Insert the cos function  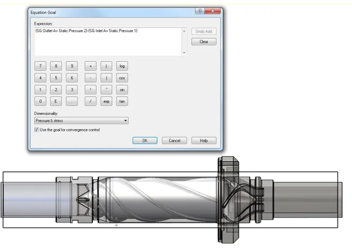point(122,78)
